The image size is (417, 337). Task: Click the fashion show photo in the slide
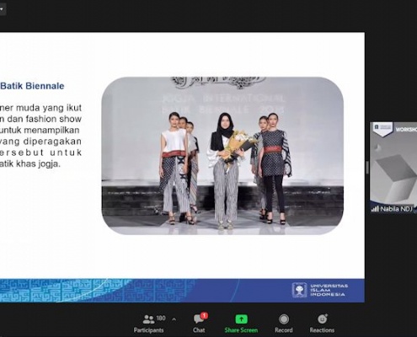[222, 156]
